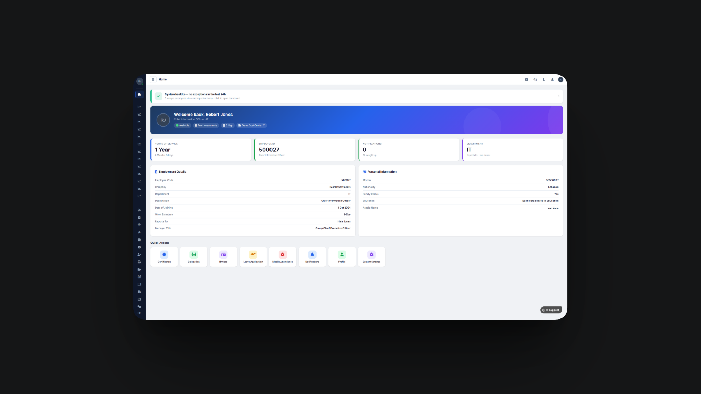Open the add-user icon in the sidebar
The image size is (701, 394).
point(139,255)
